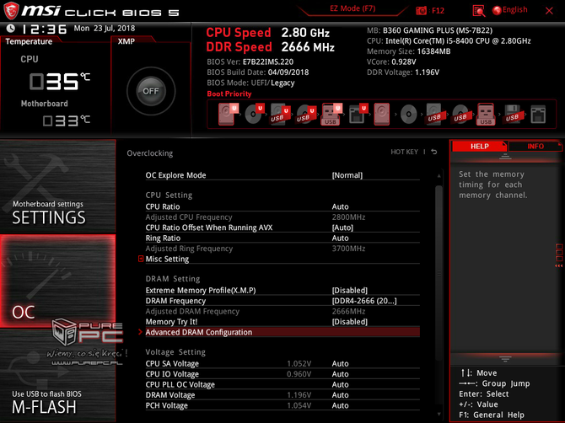Open language selection via the globe icon
The width and height of the screenshot is (565, 423).
497,10
